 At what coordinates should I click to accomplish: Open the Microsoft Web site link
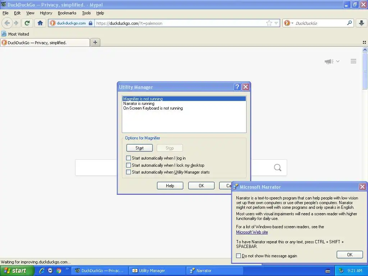click(252, 232)
